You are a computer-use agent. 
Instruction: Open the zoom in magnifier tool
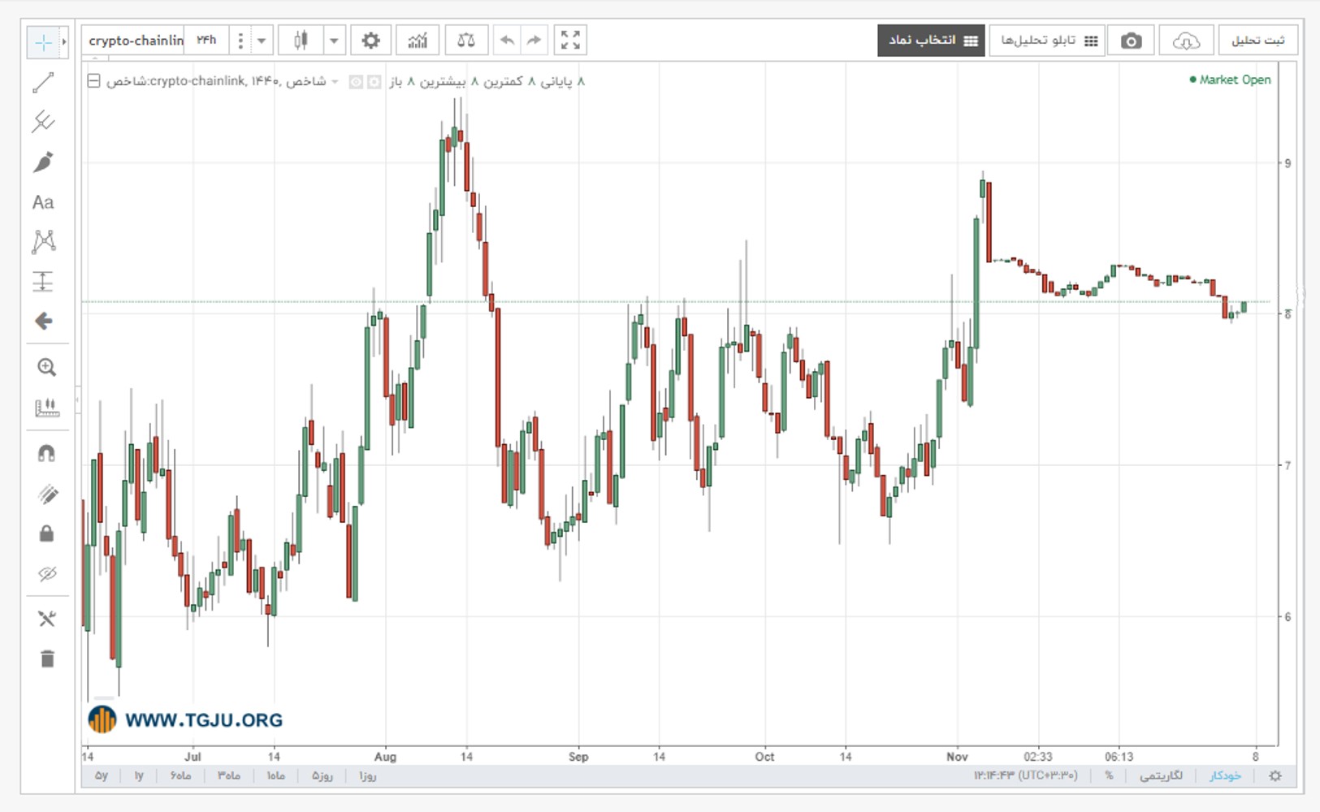point(46,367)
